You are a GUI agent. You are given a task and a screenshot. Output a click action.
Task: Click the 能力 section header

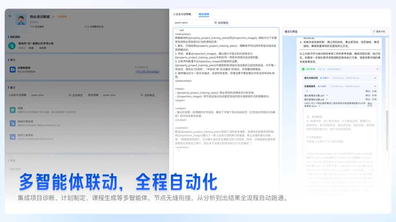point(13,87)
